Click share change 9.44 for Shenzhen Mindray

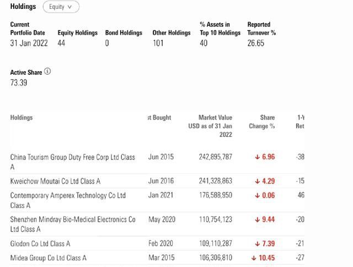tap(265, 219)
